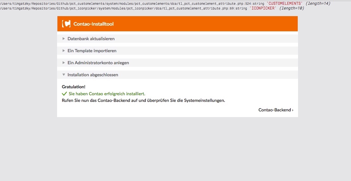Select the Ein Template importieren section title
The width and height of the screenshot is (351, 181).
point(92,51)
